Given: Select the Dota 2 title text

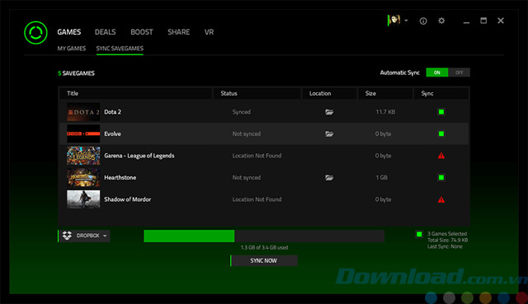Looking at the screenshot, I should [112, 112].
